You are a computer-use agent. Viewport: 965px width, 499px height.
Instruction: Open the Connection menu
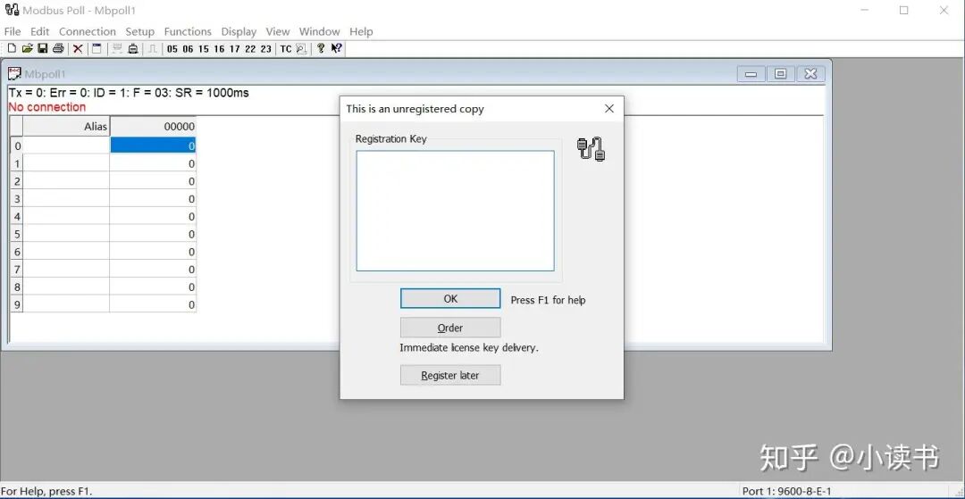coord(88,31)
